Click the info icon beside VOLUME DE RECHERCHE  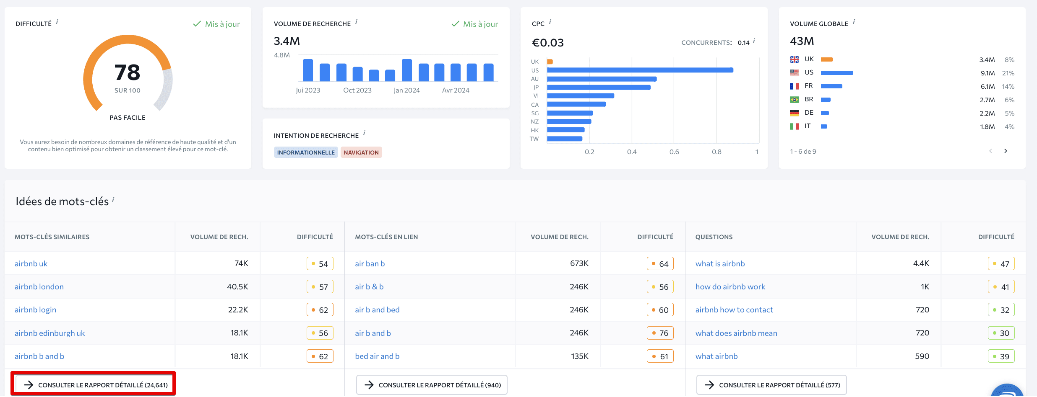pyautogui.click(x=356, y=22)
